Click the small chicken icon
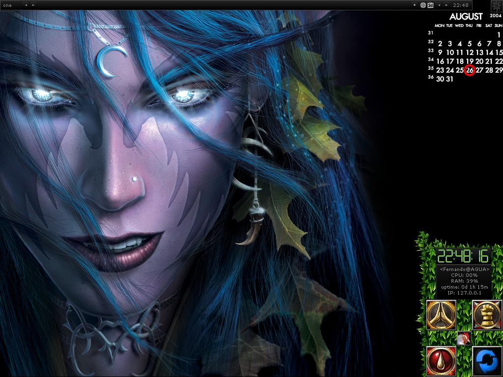Screen dimensions: 503x377 (464, 339)
